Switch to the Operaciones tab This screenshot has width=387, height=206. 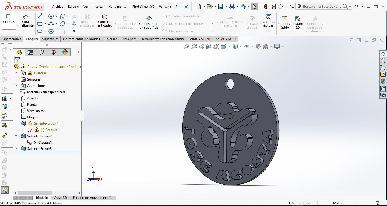[x=12, y=39]
